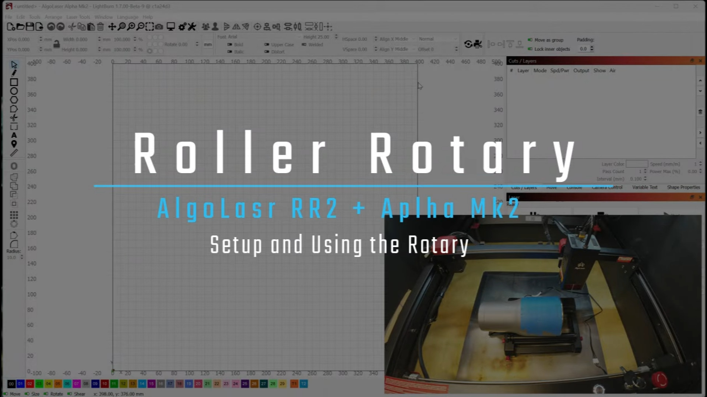Open a project with the folder icon
707x397 pixels.
tap(20, 26)
